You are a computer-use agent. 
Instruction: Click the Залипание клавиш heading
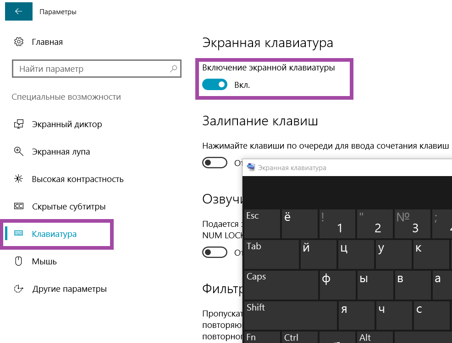[260, 121]
